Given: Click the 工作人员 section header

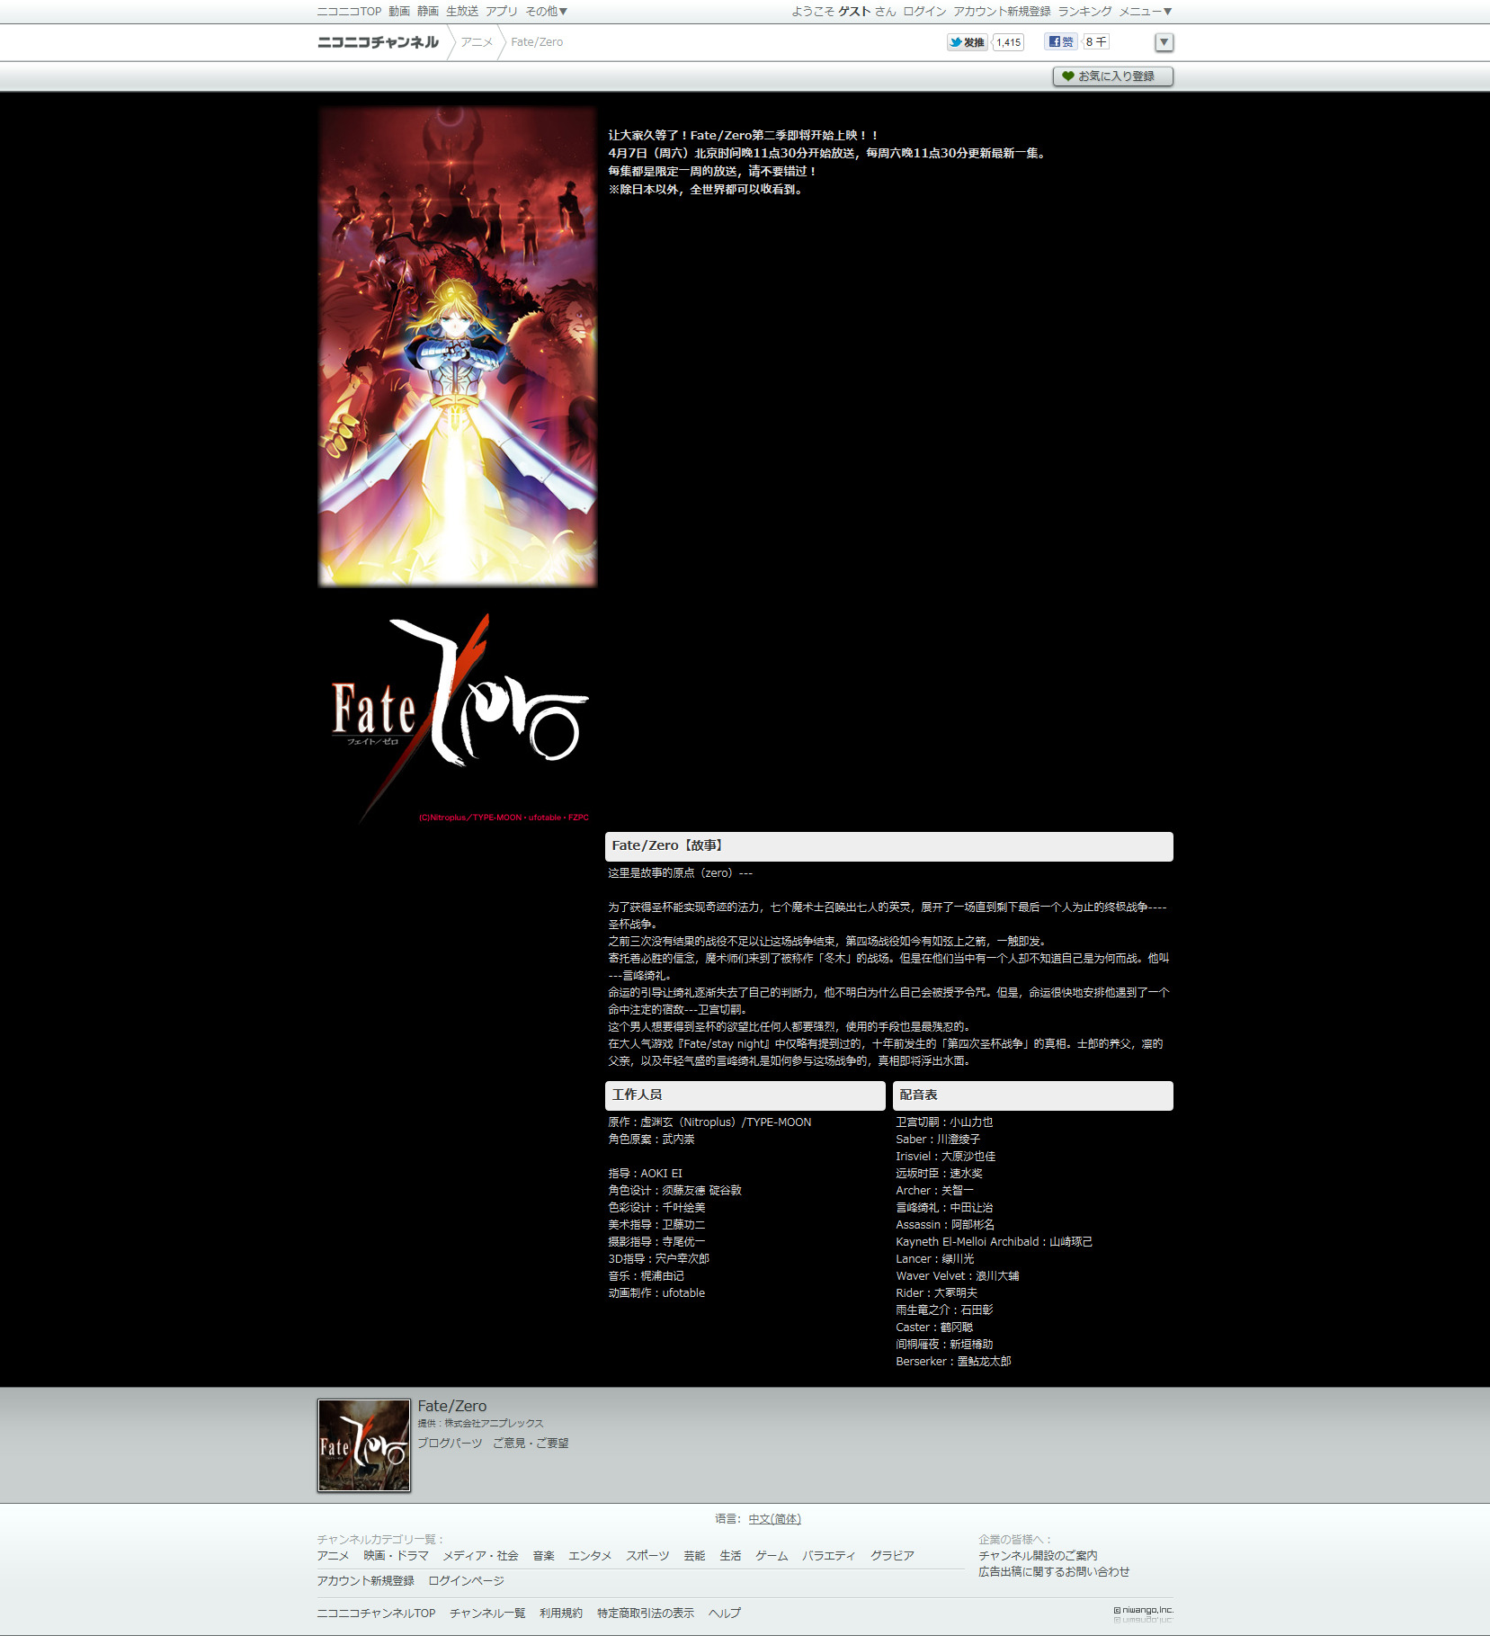Looking at the screenshot, I should [x=745, y=1095].
